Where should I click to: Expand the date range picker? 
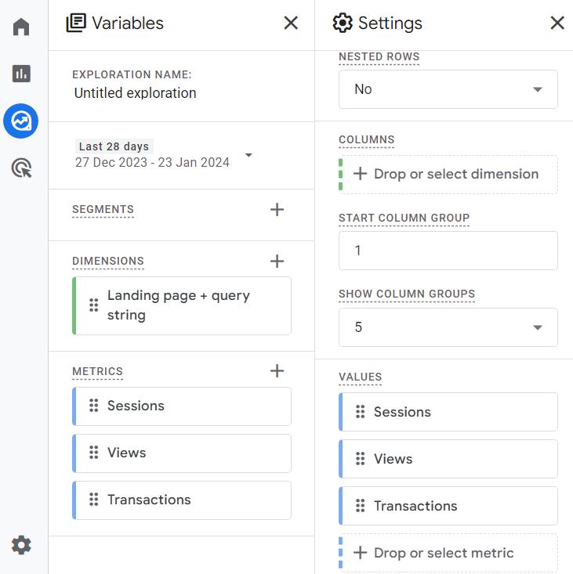[248, 155]
